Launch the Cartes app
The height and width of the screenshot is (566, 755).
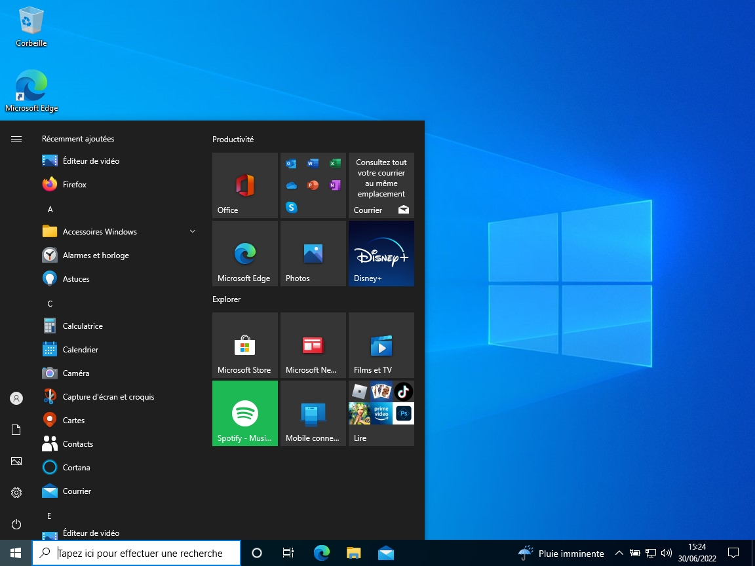coord(119,420)
